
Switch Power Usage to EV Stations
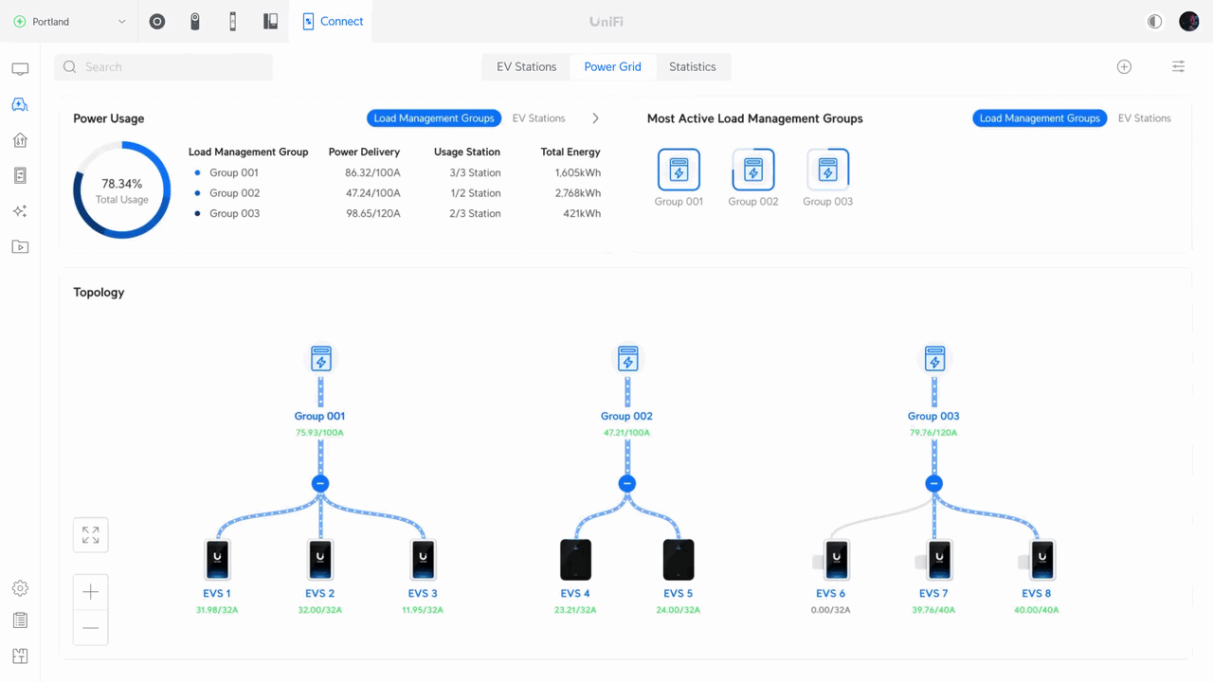click(538, 118)
